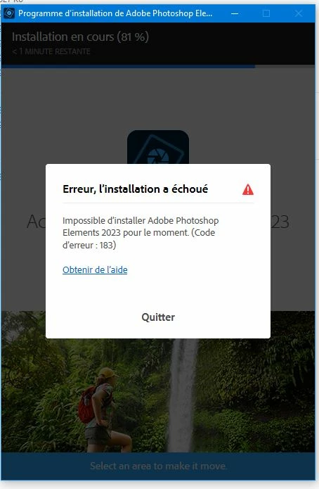The width and height of the screenshot is (319, 489).
Task: Click the Select an area to make it move caption
Action: 158,466
